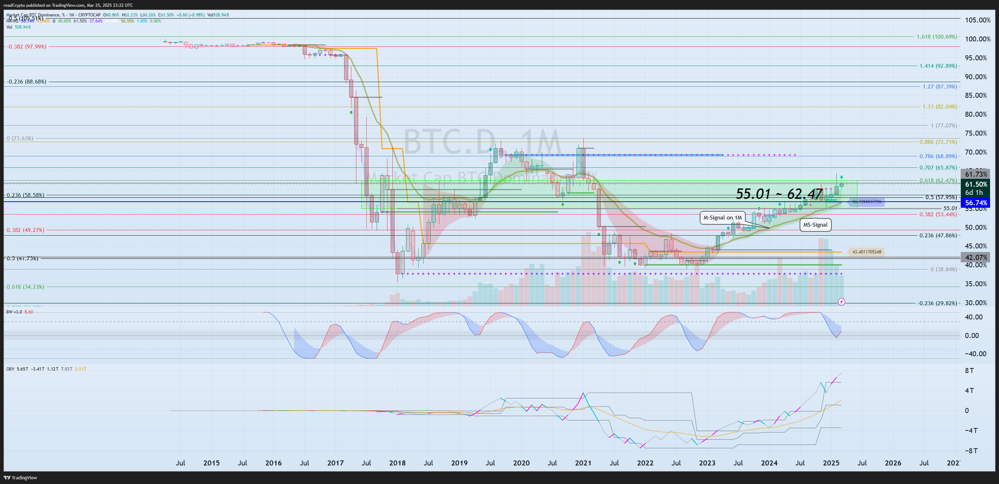
Task: Click the 1.27 (87.39%) Fibonacci label
Action: tap(940, 86)
